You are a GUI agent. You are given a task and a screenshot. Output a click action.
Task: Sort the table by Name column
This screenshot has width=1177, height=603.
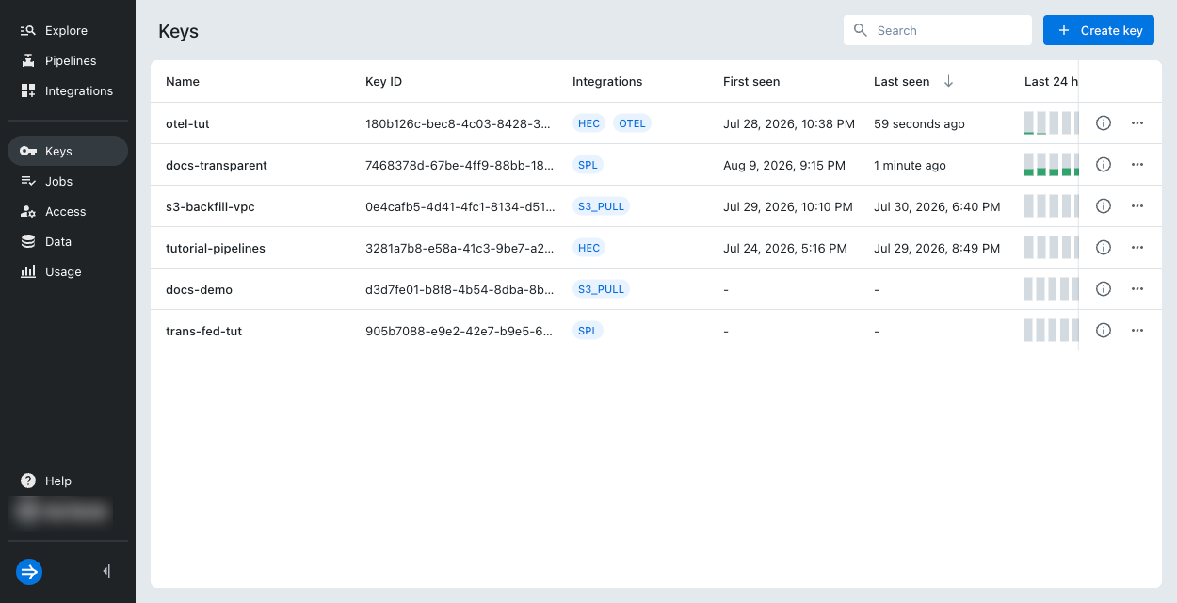click(x=183, y=81)
